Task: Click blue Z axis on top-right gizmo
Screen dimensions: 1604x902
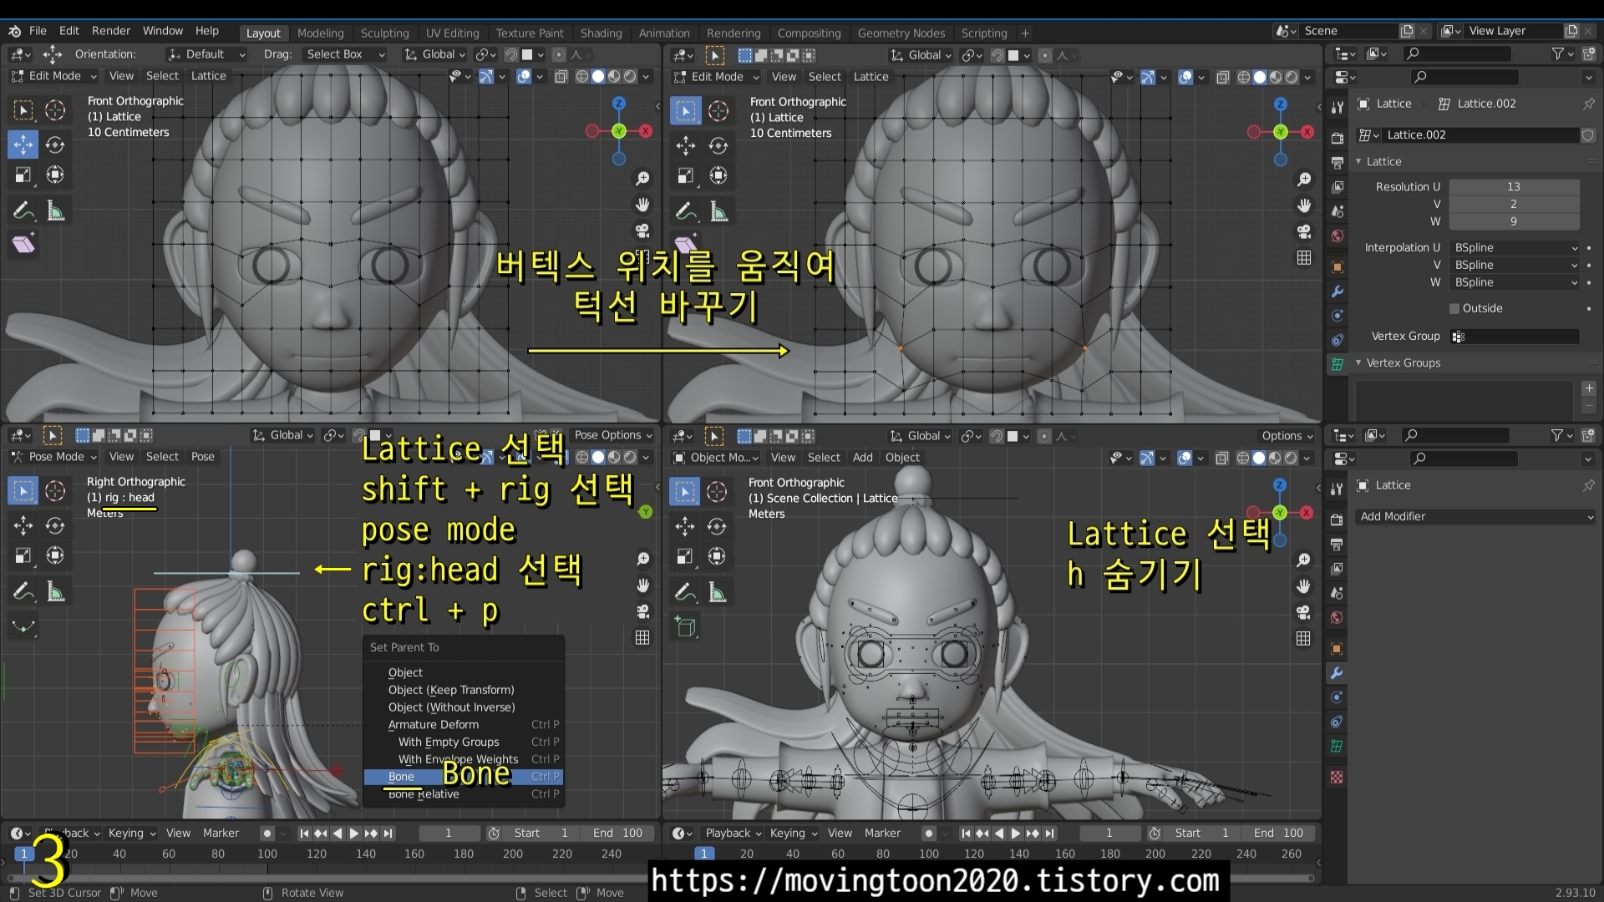Action: [1281, 104]
